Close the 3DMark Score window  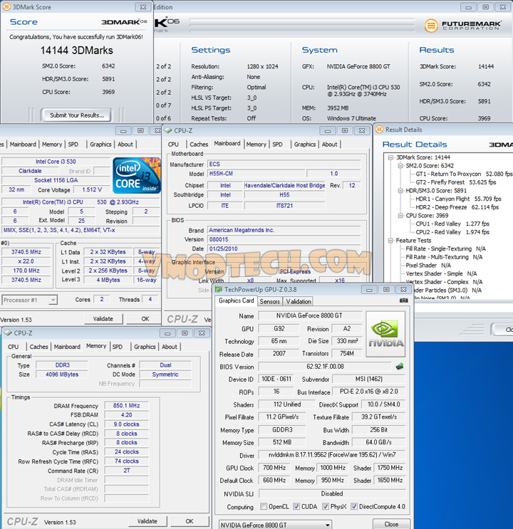pos(143,6)
